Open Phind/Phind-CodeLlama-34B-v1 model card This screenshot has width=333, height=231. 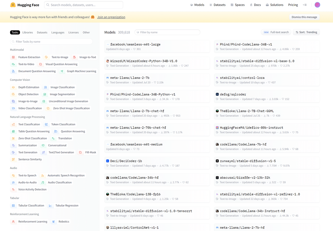point(267,46)
